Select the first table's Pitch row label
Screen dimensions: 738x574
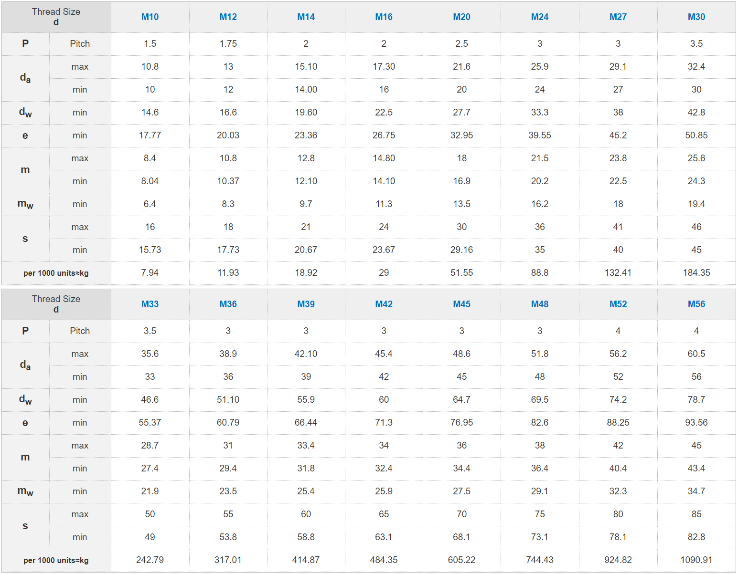(x=80, y=44)
